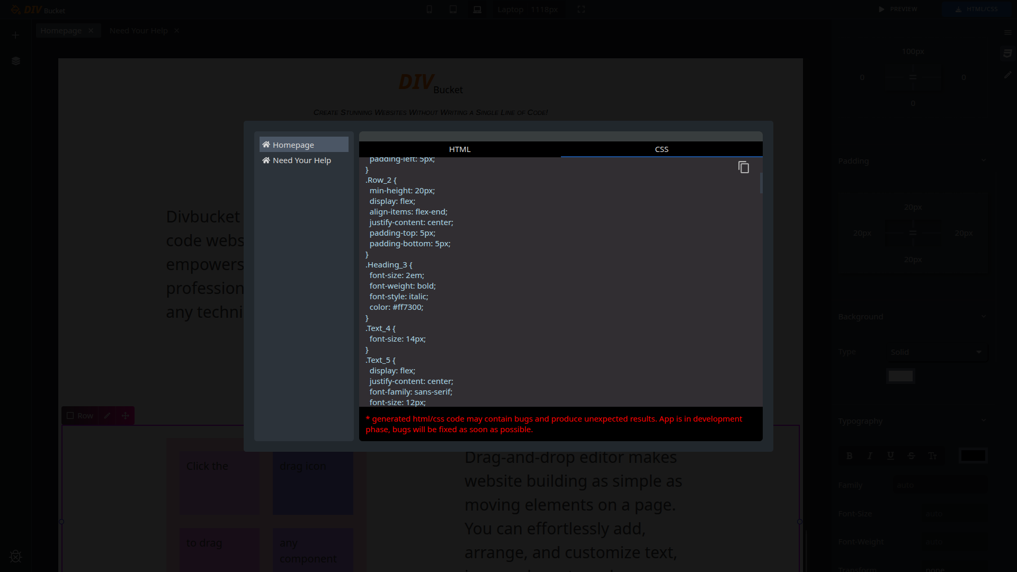Copy the generated CSS code to clipboard
This screenshot has width=1017, height=572.
744,167
